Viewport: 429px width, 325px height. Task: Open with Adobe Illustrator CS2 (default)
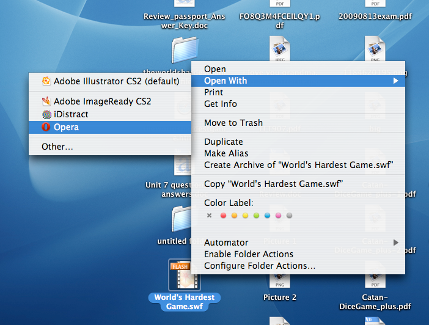click(x=110, y=81)
